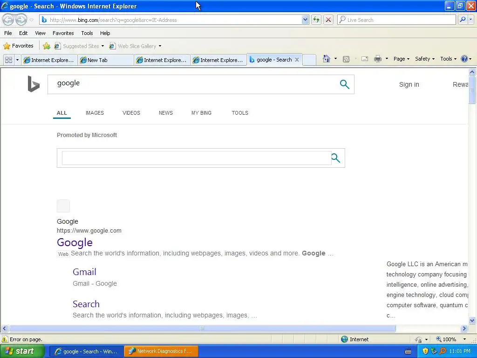This screenshot has width=477, height=358.
Task: Click the Help question mark icon
Action: coord(464,59)
